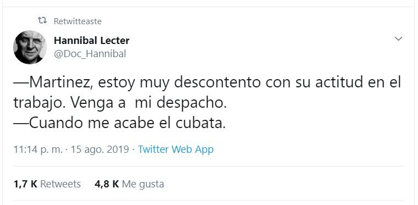Click the 11:14 p. m. timestamp
Viewport: 418px width, 205px height.
pyautogui.click(x=38, y=149)
